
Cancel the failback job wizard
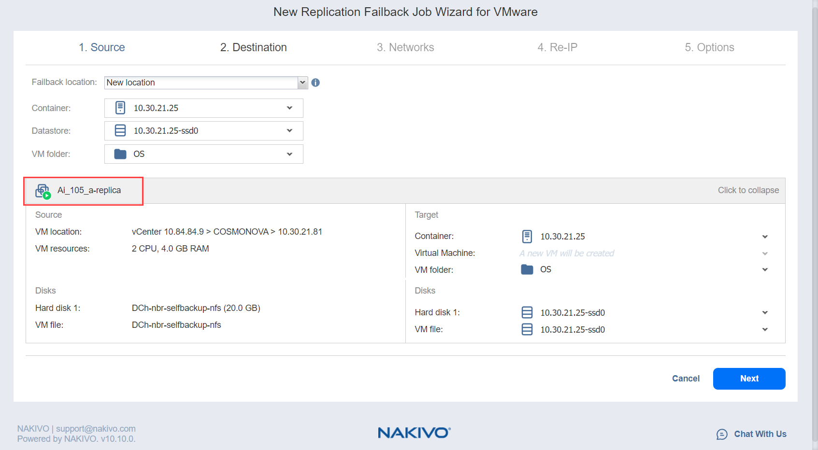(x=685, y=379)
